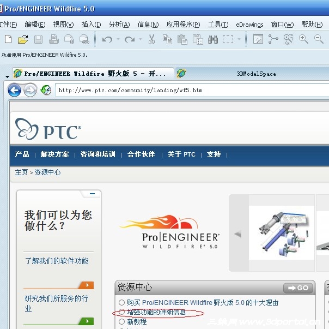This screenshot has width=329, height=329.
Task: Open the 咨询和培训 navigation link
Action: (98, 154)
